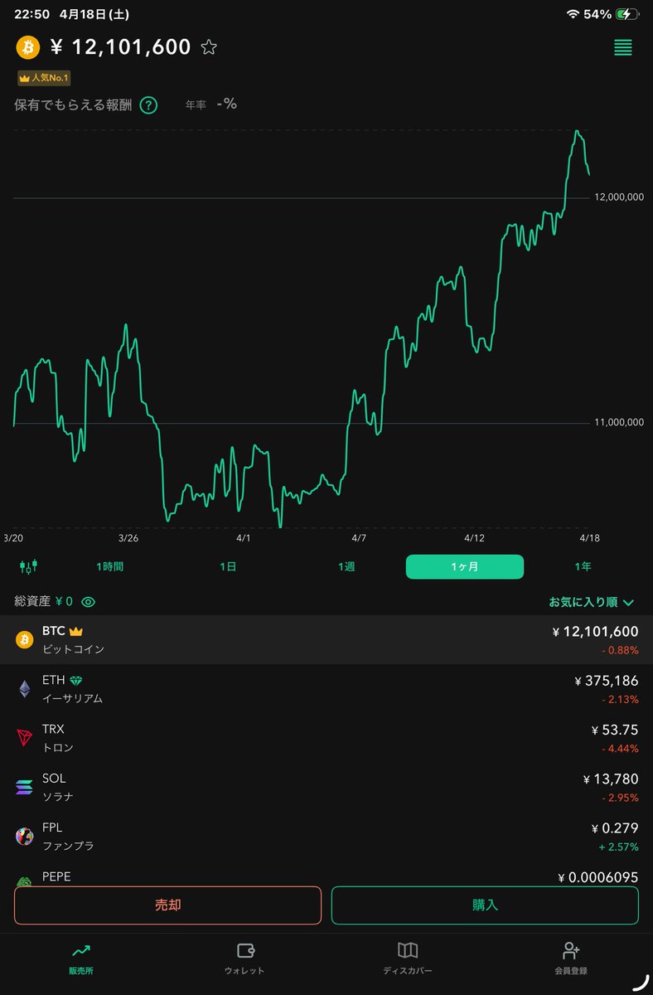Tap the BTC change -0.88%
653x995 pixels.
[x=620, y=650]
